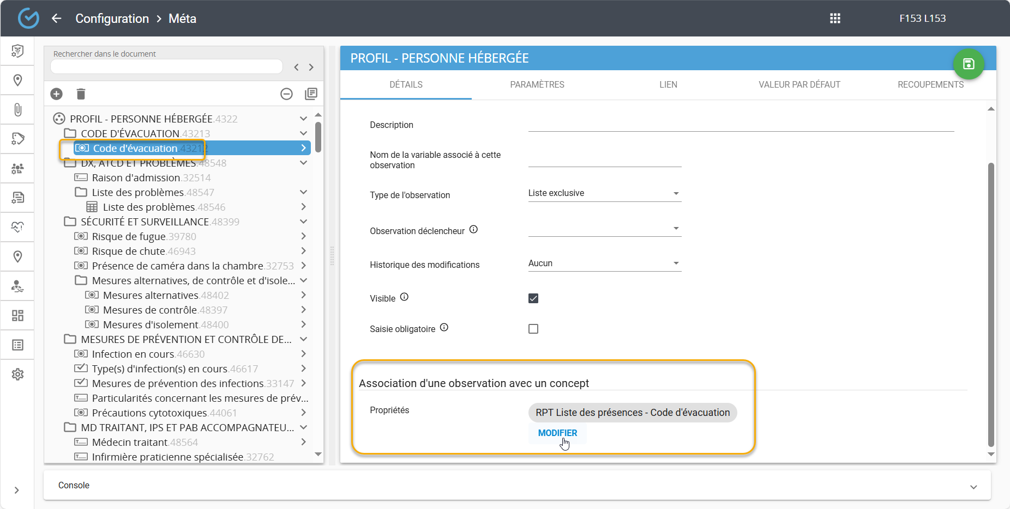Open the Type de l'observation dropdown
This screenshot has width=1010, height=509.
tap(604, 193)
